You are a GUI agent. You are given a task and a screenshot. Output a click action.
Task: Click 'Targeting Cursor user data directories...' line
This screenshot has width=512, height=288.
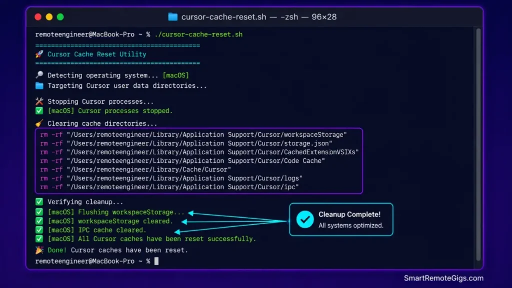pyautogui.click(x=127, y=86)
